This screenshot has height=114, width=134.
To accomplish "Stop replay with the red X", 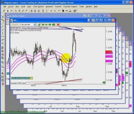I will coord(58,25).
